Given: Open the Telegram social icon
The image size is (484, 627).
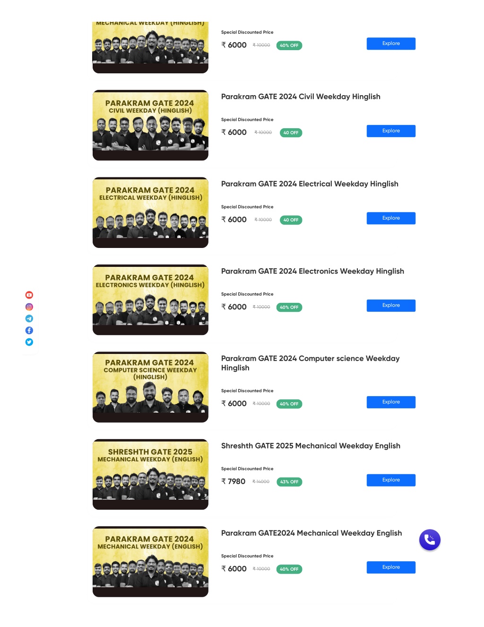Looking at the screenshot, I should (x=29, y=318).
